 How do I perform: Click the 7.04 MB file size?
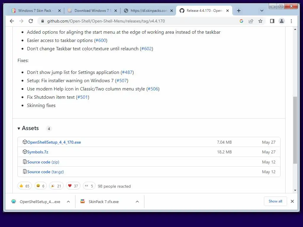[x=224, y=142]
